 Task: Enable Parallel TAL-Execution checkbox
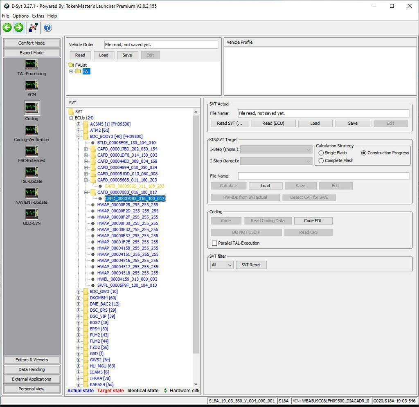(214, 243)
